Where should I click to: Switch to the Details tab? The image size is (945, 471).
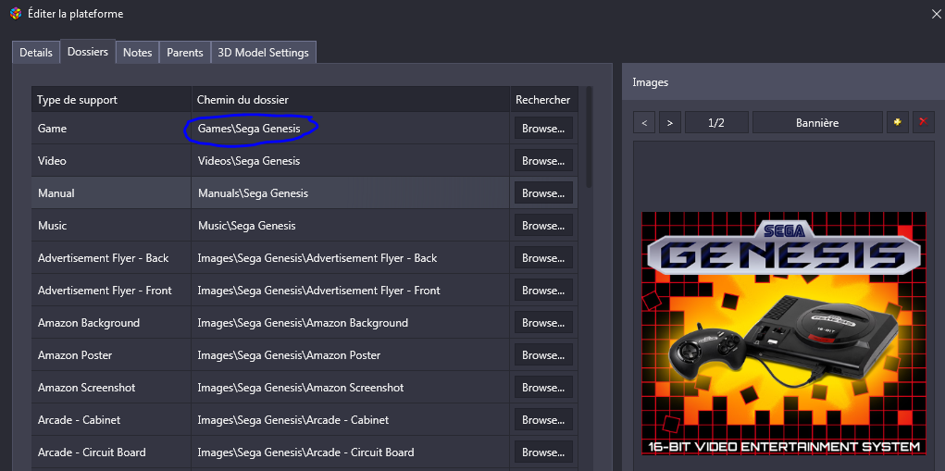pos(36,53)
